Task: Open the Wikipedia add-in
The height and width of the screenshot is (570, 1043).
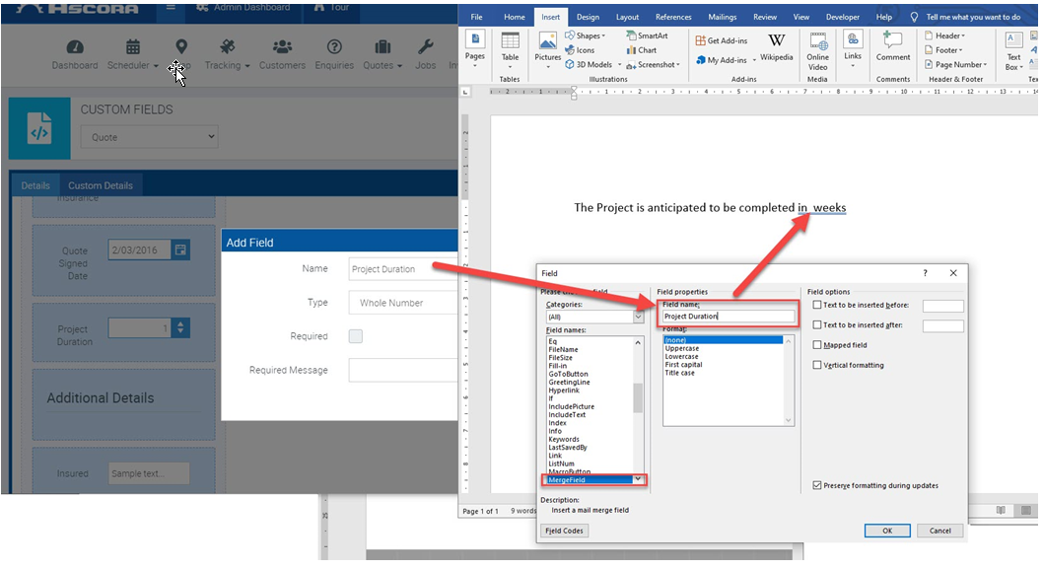Action: tap(776, 47)
